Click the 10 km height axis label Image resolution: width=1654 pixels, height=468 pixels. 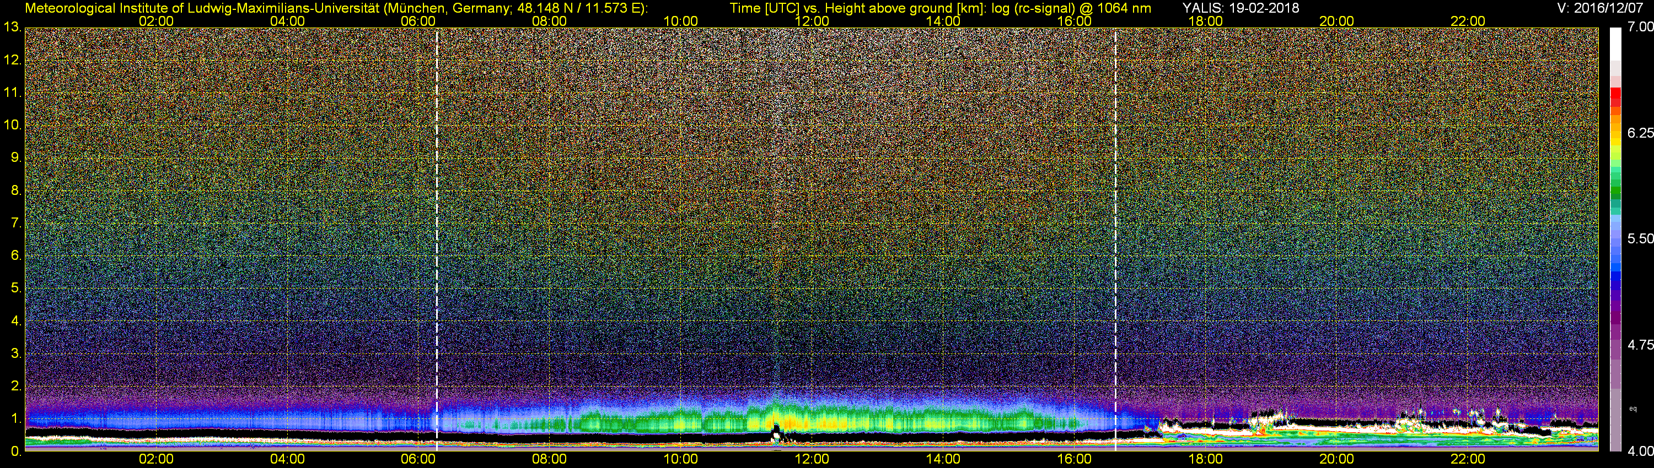click(12, 125)
